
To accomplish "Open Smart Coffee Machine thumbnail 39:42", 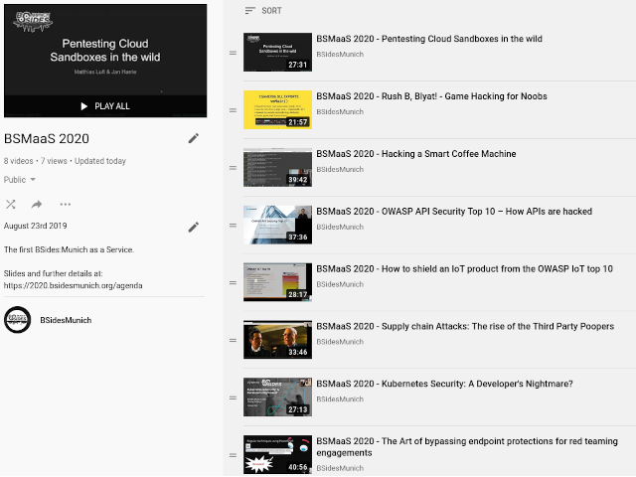I will point(278,168).
